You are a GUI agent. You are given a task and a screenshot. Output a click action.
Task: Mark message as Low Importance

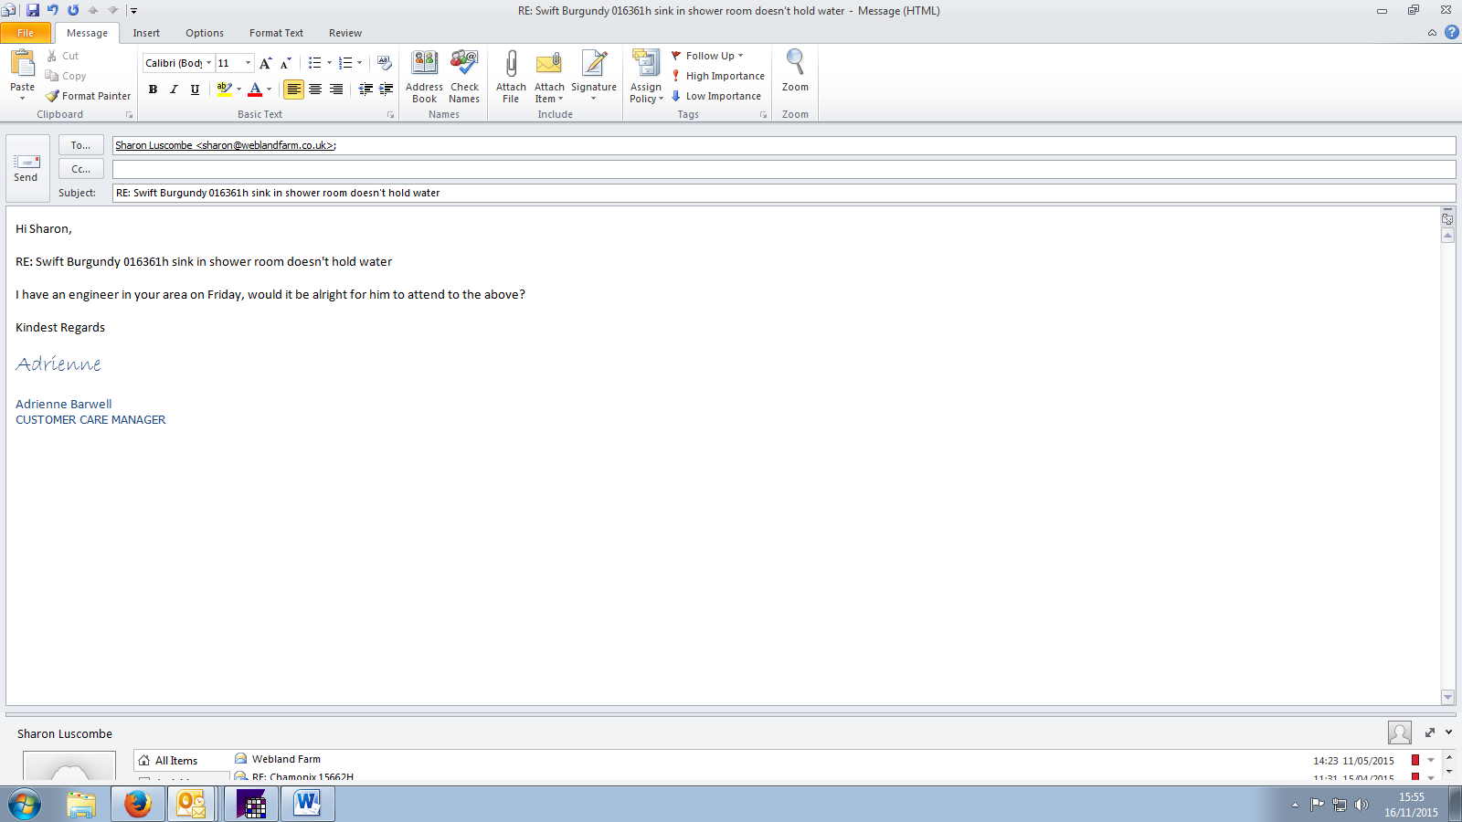[715, 96]
